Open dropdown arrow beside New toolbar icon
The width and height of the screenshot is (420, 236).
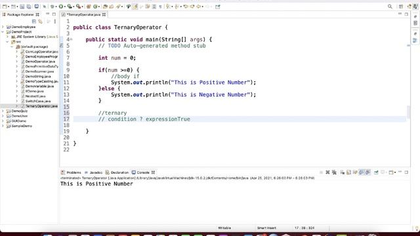9,7
